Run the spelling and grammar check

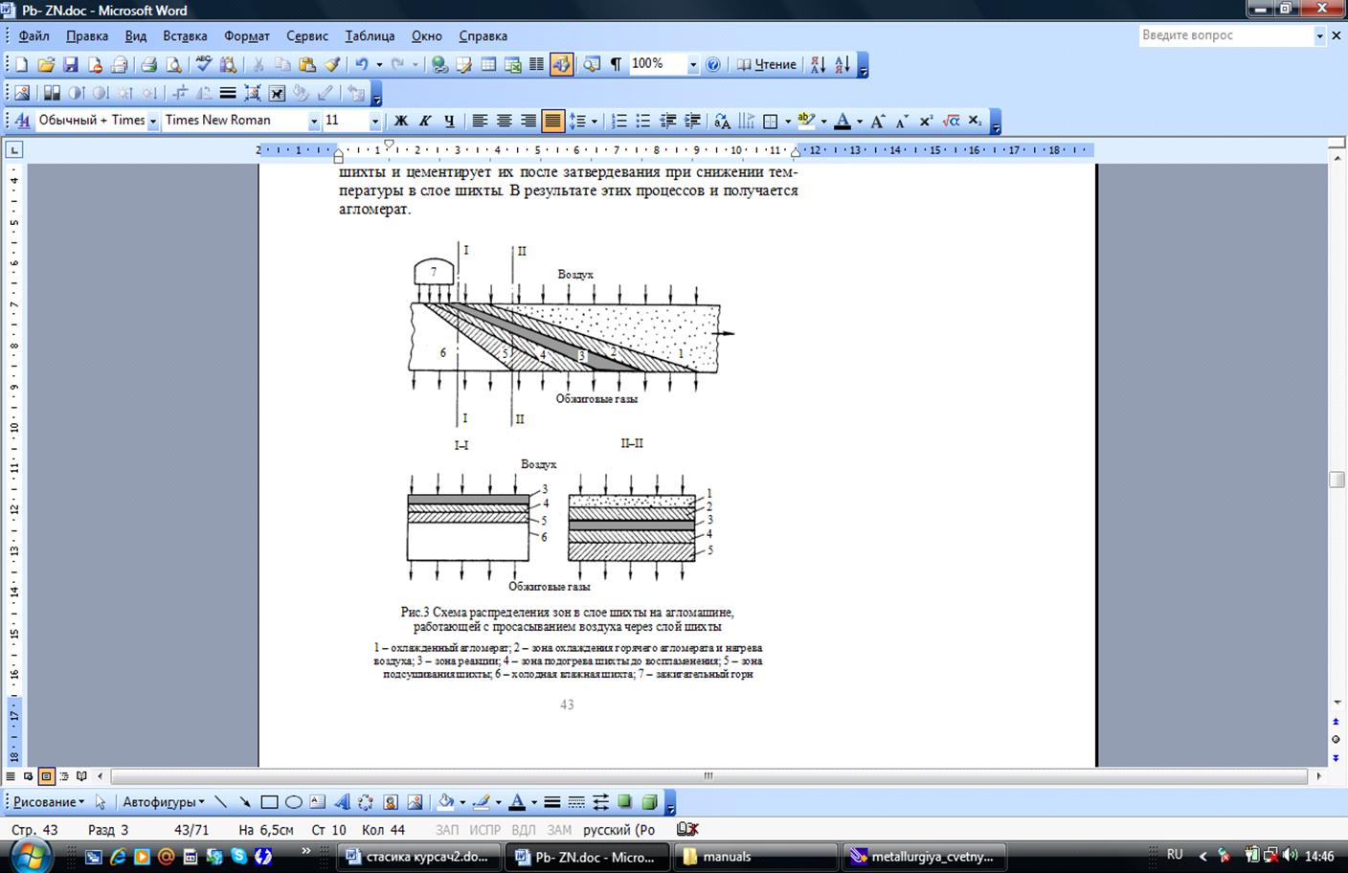(x=203, y=65)
